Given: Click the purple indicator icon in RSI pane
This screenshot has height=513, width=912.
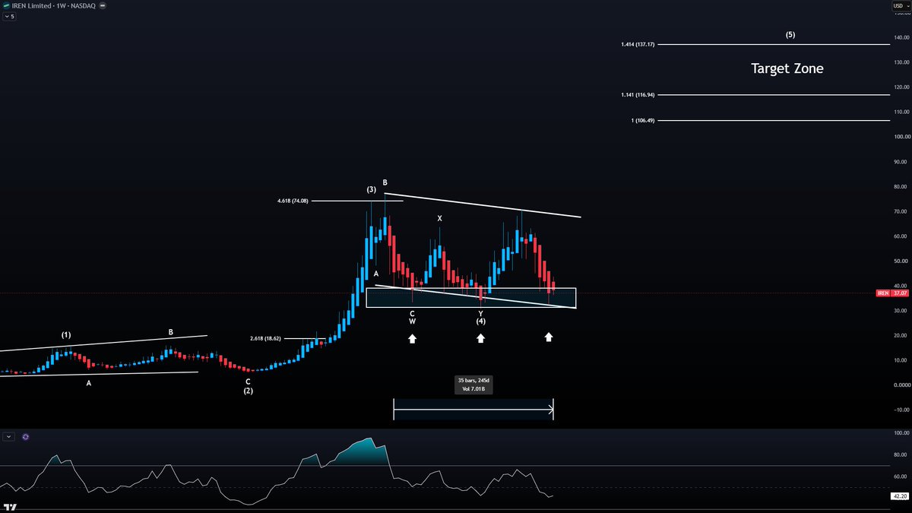Looking at the screenshot, I should pyautogui.click(x=26, y=437).
